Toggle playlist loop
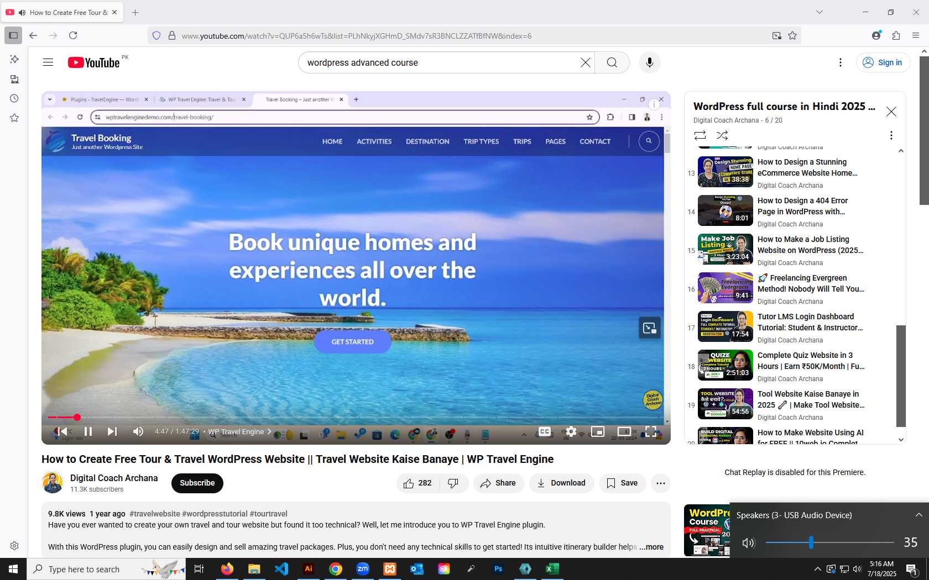The height and width of the screenshot is (580, 929). [700, 135]
